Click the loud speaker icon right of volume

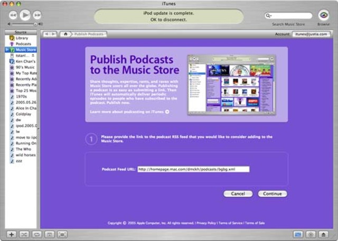pos(40,24)
